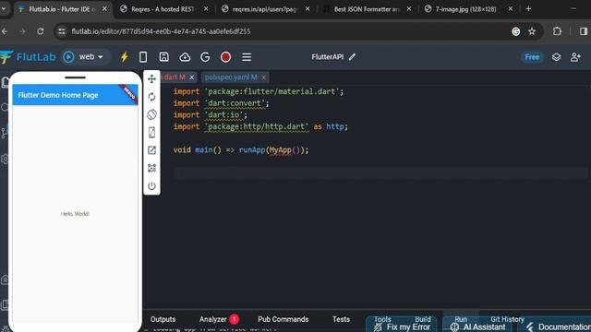Click the layers stack icon
This screenshot has height=332, width=591.
click(556, 57)
